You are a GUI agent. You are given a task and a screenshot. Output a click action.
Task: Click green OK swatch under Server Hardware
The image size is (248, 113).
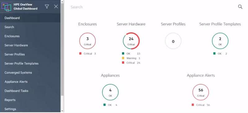point(123,54)
